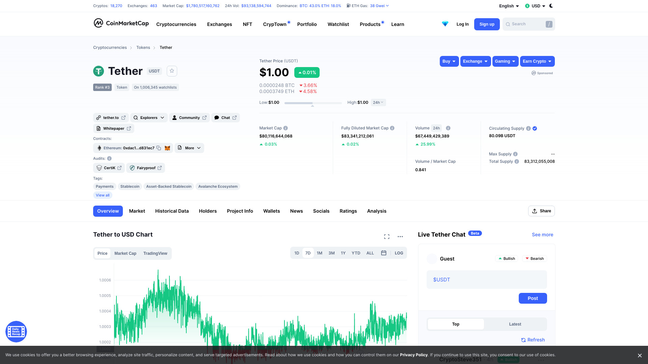
Task: Open Fairyproof audit link
Action: tap(145, 168)
